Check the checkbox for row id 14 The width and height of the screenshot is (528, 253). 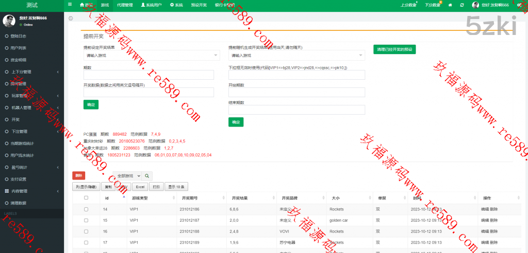pos(86,209)
